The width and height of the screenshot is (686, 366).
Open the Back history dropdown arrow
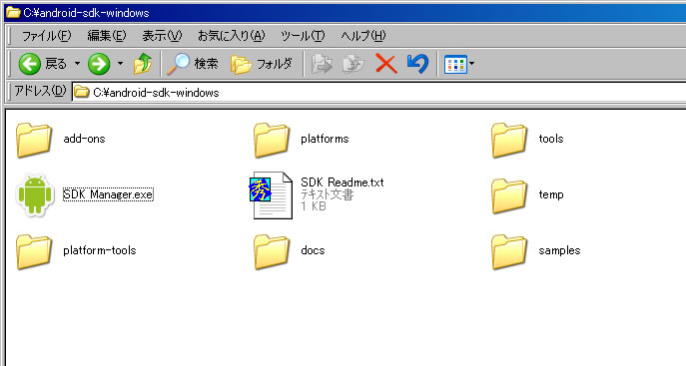[x=77, y=64]
